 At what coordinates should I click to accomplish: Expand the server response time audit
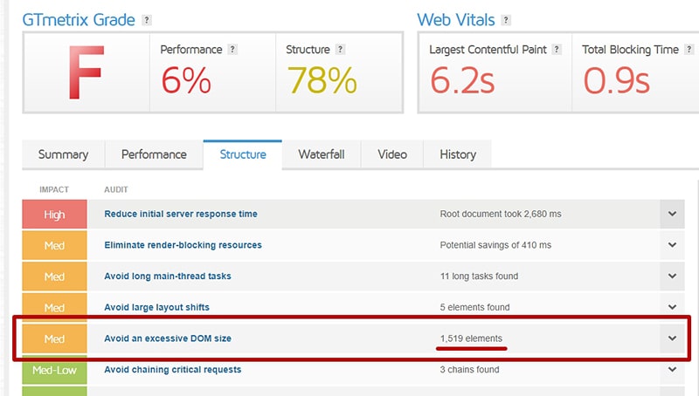coord(672,214)
